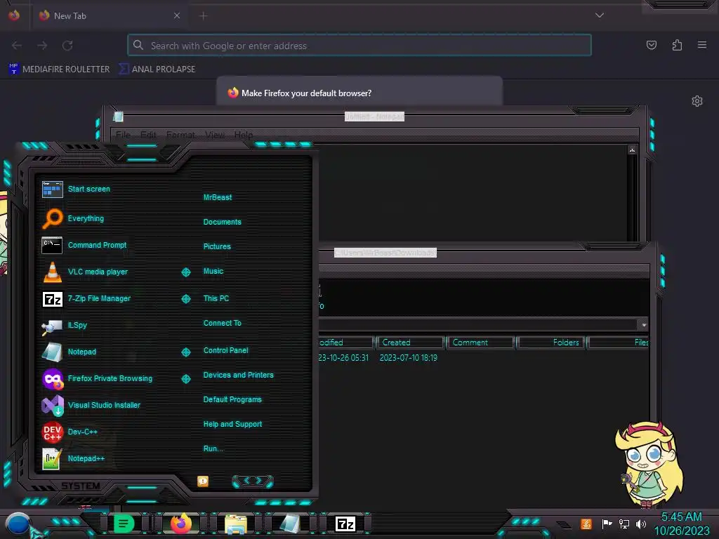Go back in Firefox
Viewport: 719px width, 539px height.
pyautogui.click(x=17, y=46)
